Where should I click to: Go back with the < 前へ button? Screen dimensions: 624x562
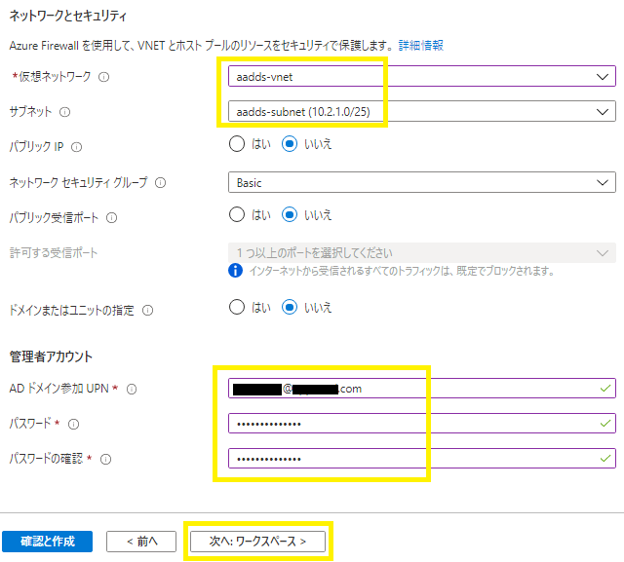[141, 542]
